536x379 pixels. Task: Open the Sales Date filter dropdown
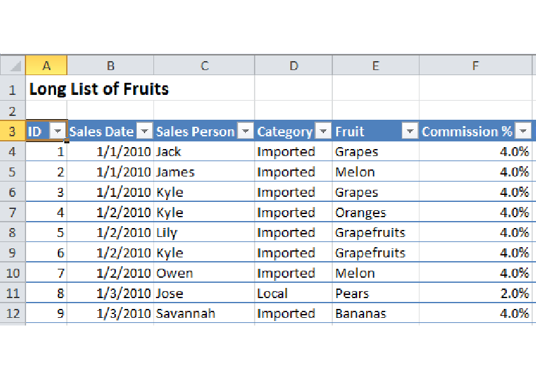click(x=145, y=131)
